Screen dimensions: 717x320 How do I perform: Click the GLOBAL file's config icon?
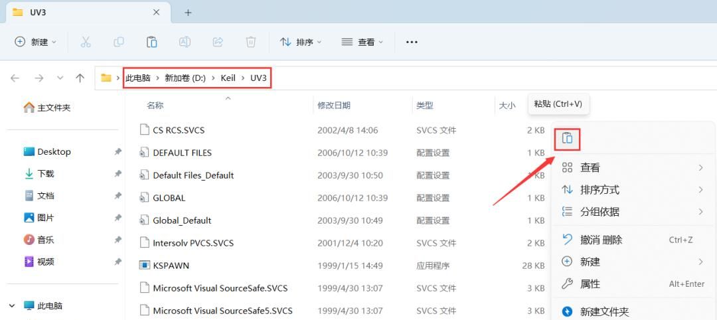tap(145, 198)
